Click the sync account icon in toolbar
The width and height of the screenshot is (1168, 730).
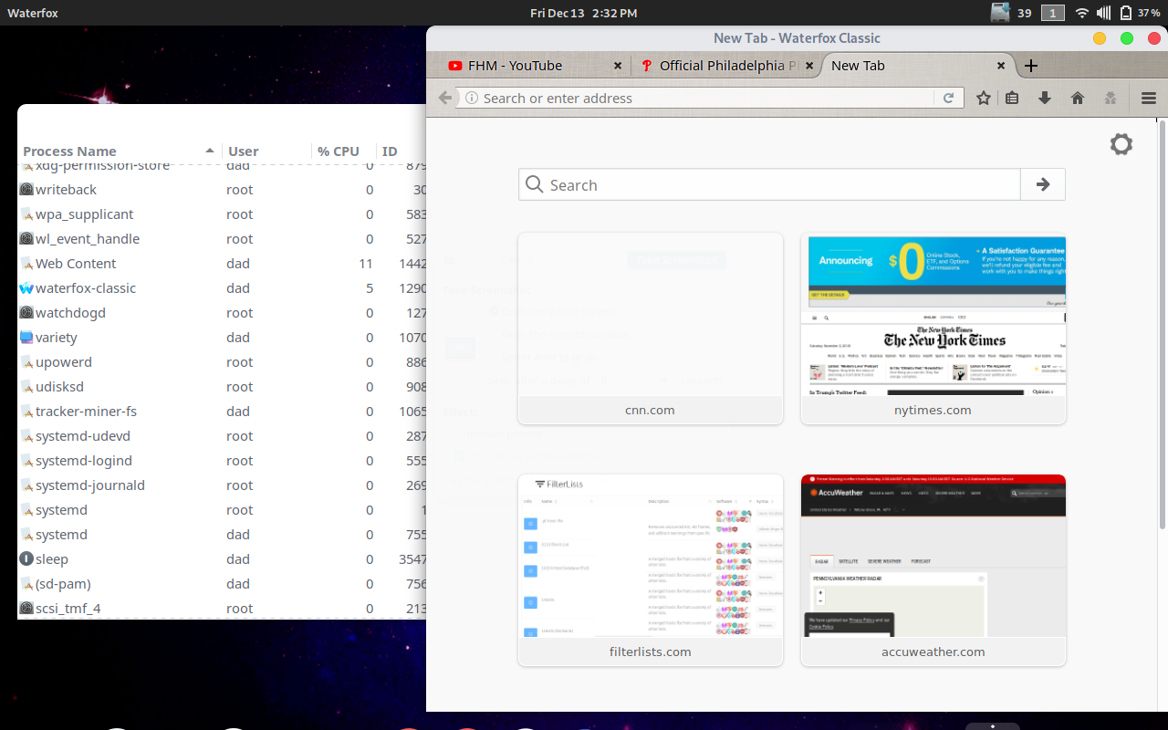(x=1111, y=97)
